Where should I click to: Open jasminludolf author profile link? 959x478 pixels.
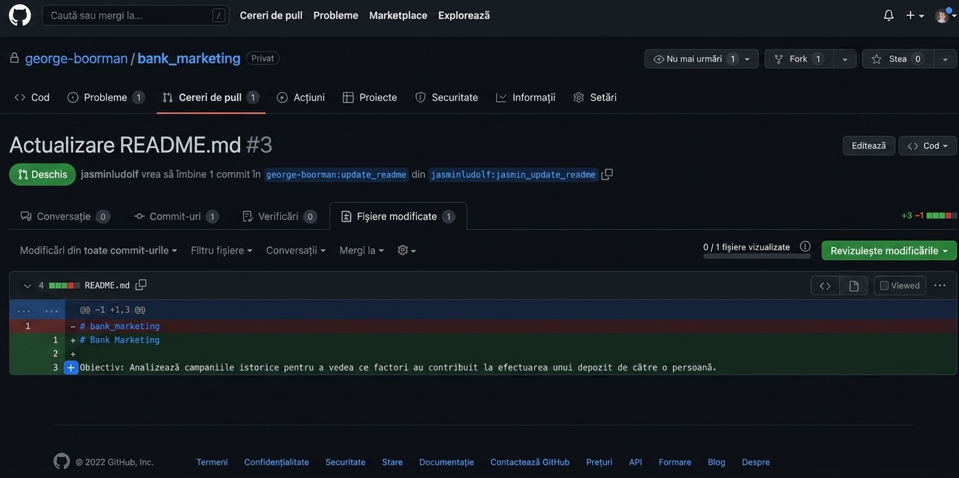pyautogui.click(x=110, y=175)
